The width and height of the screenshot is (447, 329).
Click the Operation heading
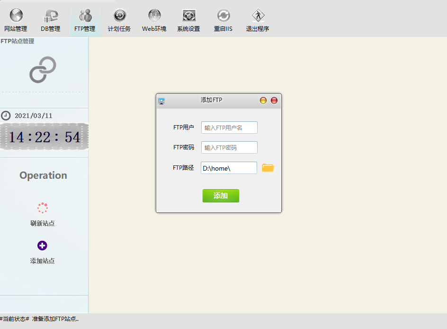(44, 175)
